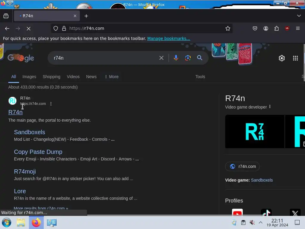Open Google quick settings gear
Image resolution: width=305 pixels, height=229 pixels.
click(282, 58)
